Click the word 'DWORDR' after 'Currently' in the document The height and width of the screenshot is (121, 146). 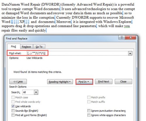pyautogui.click(x=80, y=17)
